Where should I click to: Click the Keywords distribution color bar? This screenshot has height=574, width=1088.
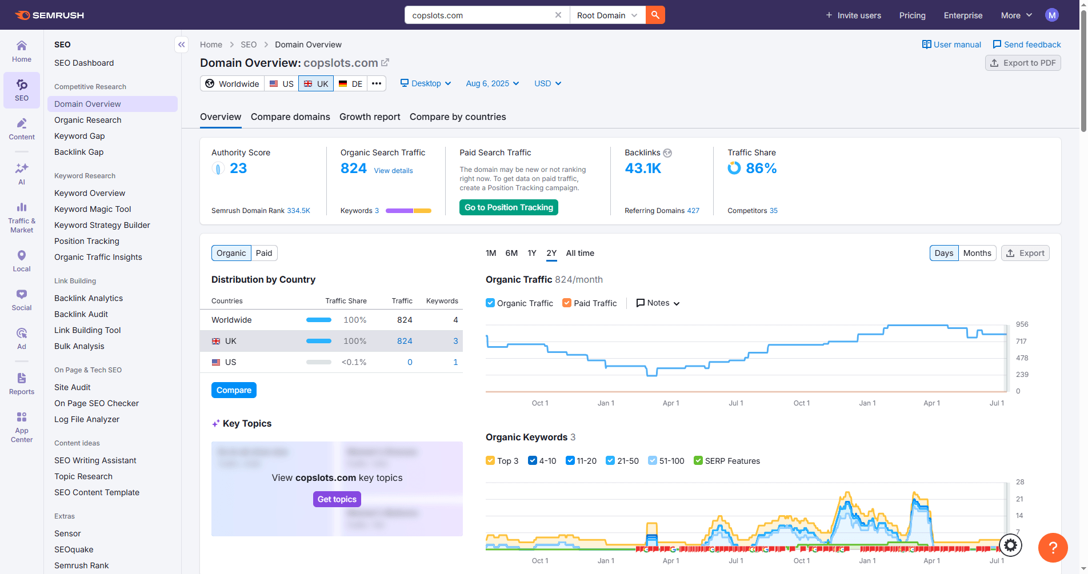409,211
